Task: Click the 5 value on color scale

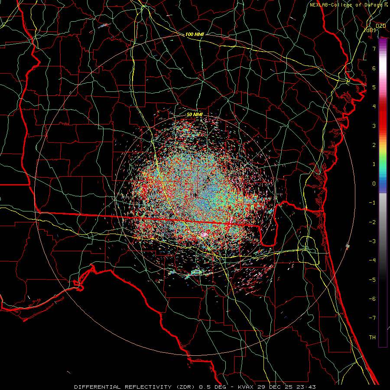Action: coord(374,87)
